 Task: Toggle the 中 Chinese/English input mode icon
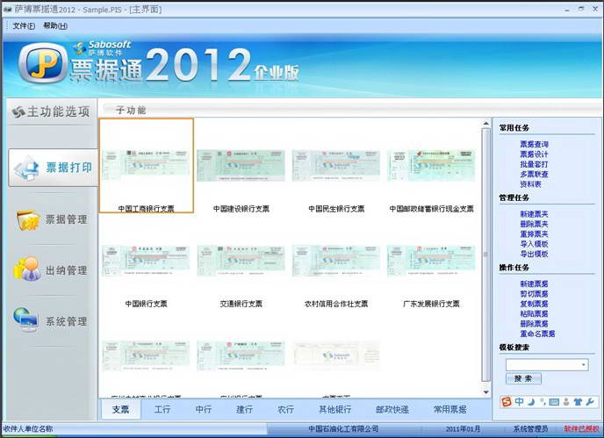[519, 402]
